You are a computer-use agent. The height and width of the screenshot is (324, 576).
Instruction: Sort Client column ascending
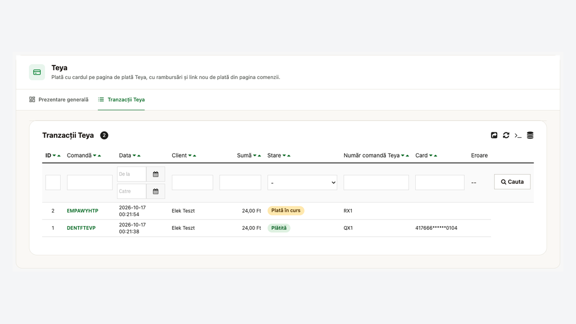coord(195,155)
